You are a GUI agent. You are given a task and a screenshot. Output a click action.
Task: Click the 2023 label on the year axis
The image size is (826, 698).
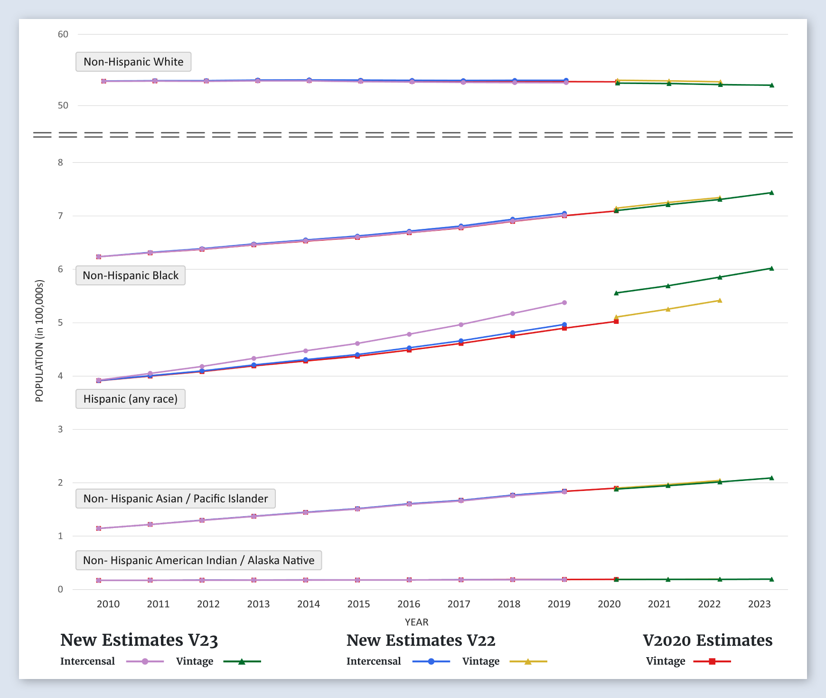pos(759,604)
